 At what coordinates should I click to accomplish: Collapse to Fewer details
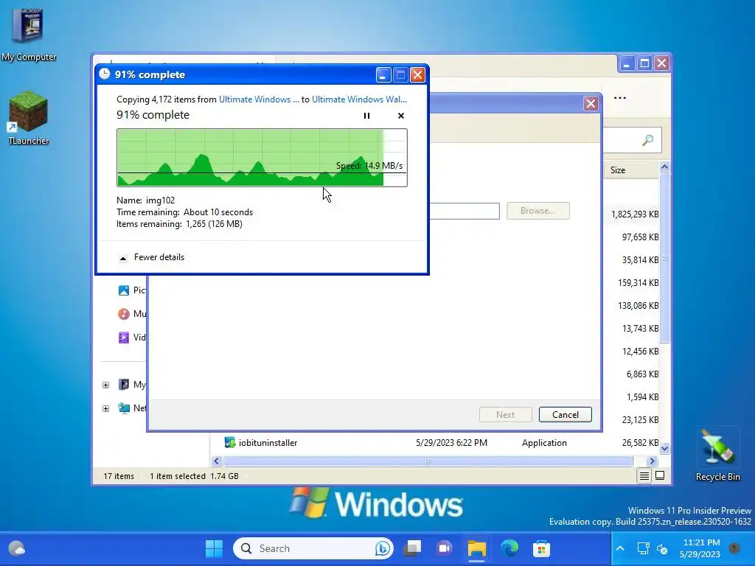pos(152,257)
